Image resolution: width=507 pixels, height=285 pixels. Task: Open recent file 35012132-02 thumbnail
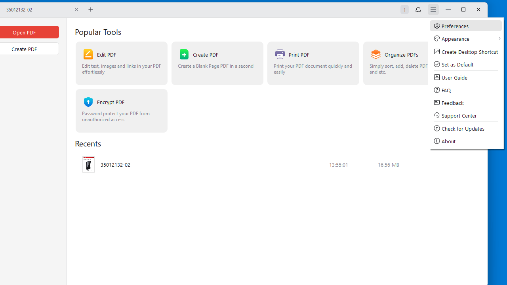click(88, 165)
